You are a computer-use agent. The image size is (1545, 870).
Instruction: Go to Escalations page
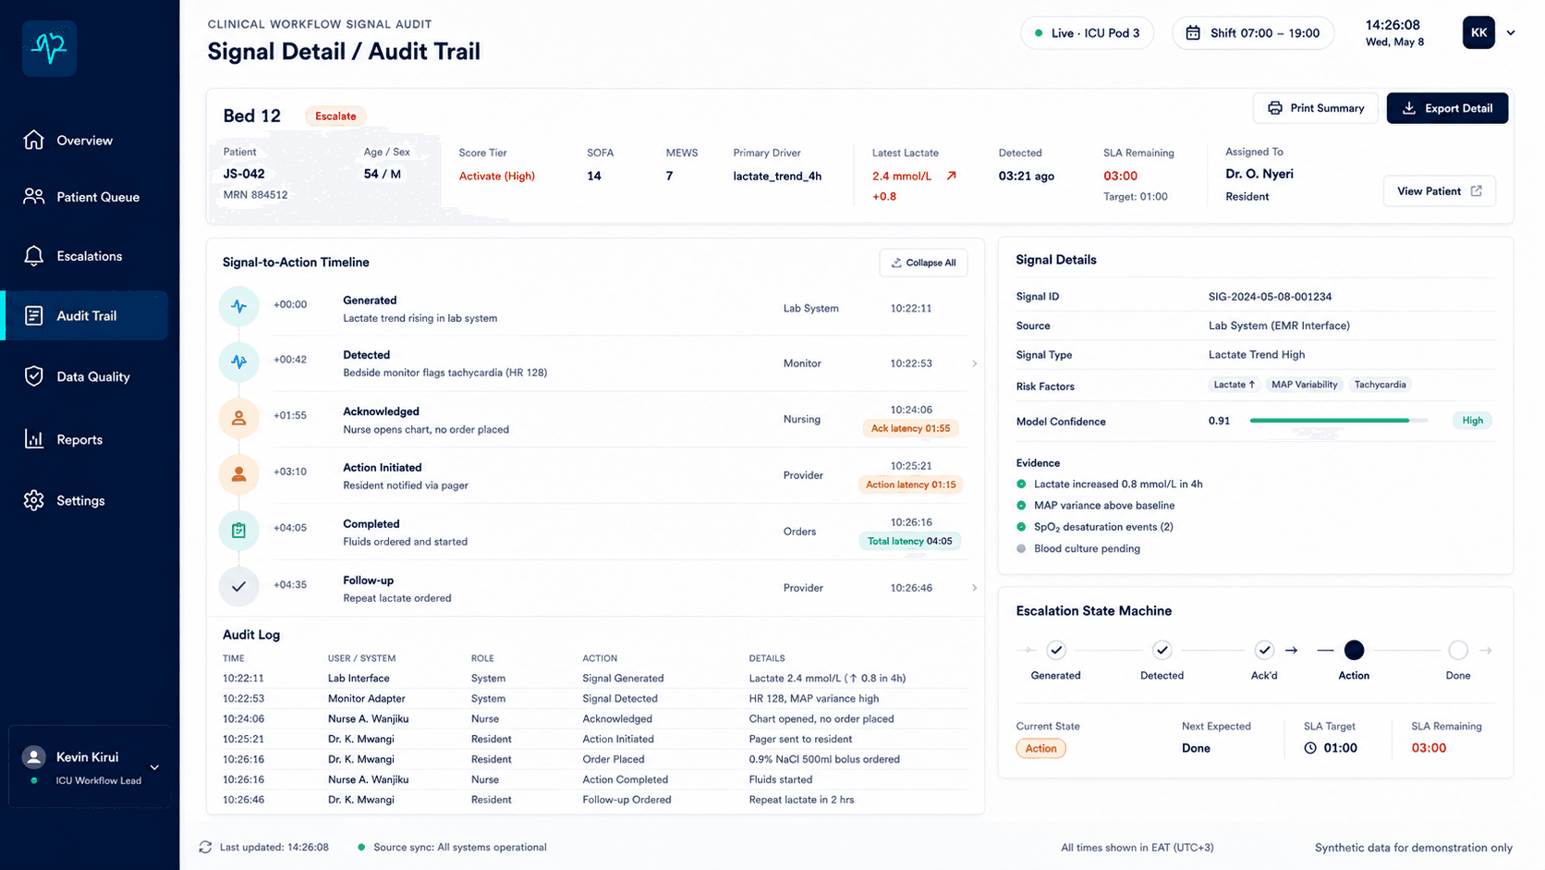pyautogui.click(x=85, y=256)
